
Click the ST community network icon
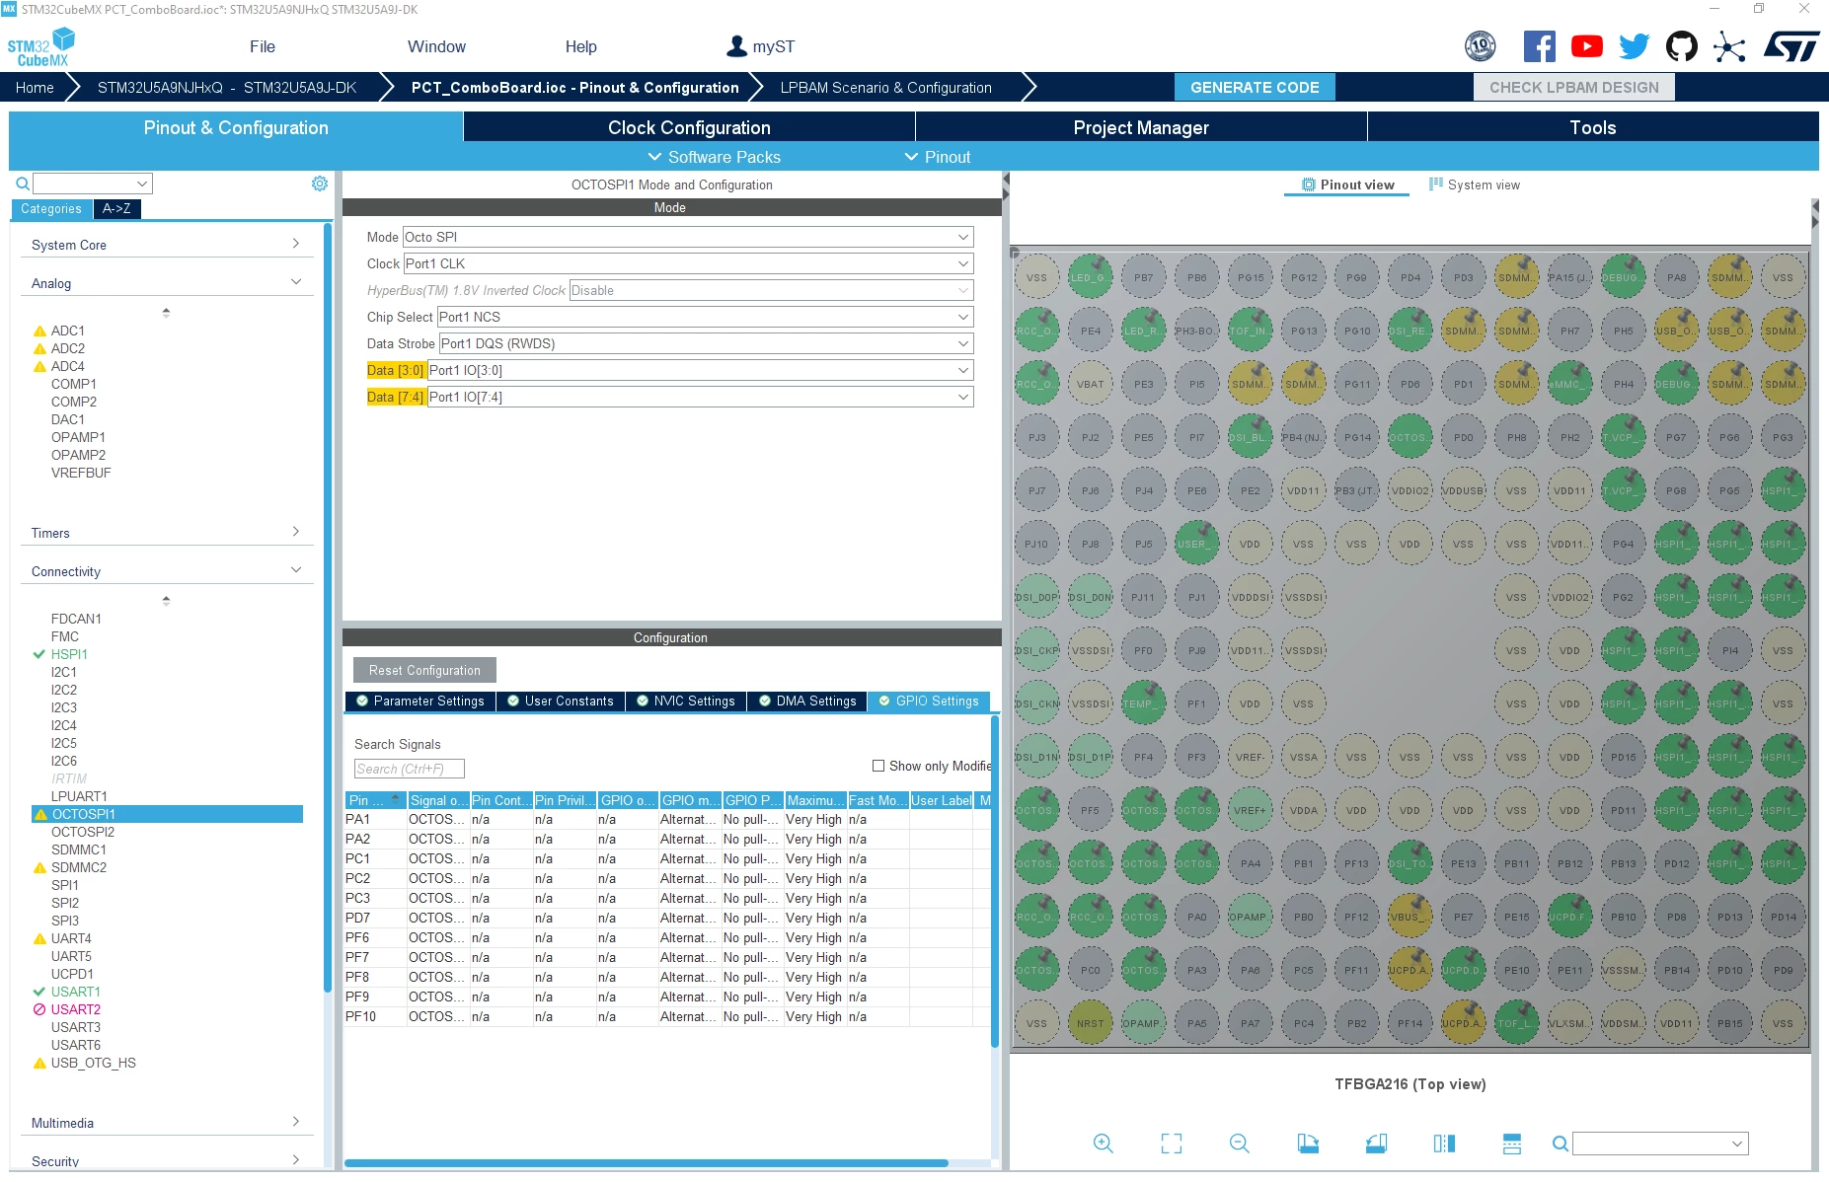tap(1728, 46)
